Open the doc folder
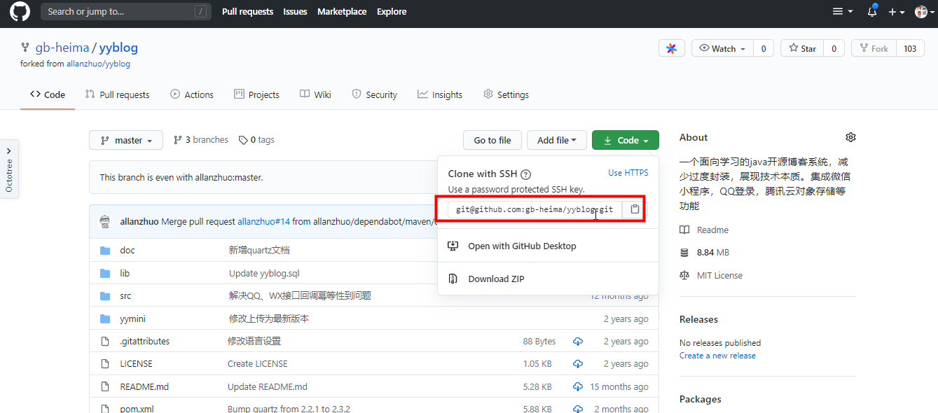 point(127,250)
